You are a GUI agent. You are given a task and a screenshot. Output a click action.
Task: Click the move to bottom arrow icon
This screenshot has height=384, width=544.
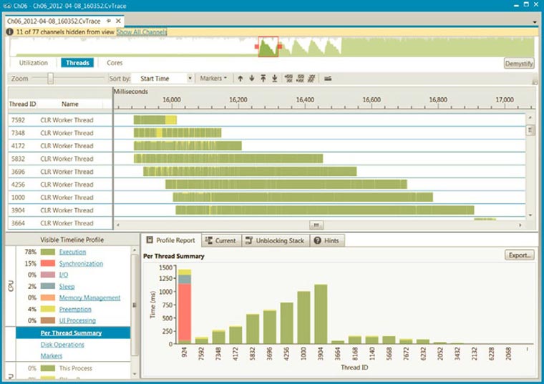(x=275, y=78)
